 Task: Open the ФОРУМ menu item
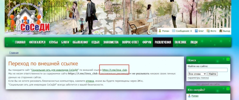(x=147, y=42)
